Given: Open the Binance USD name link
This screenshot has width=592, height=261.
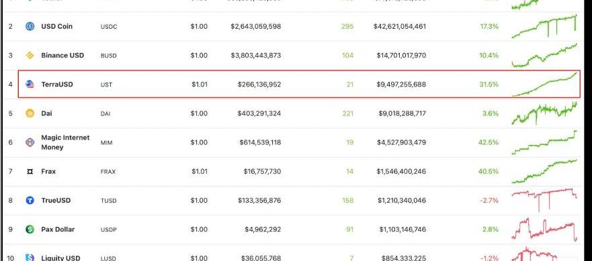Looking at the screenshot, I should coord(62,56).
